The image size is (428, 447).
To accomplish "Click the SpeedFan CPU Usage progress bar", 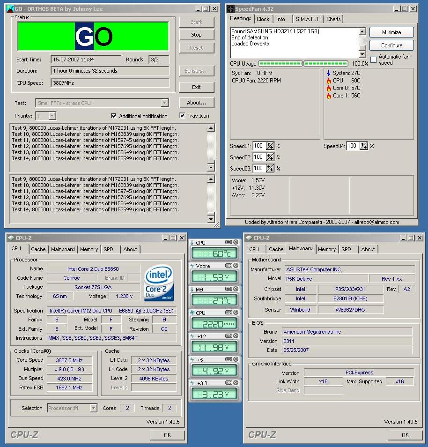I will [303, 63].
